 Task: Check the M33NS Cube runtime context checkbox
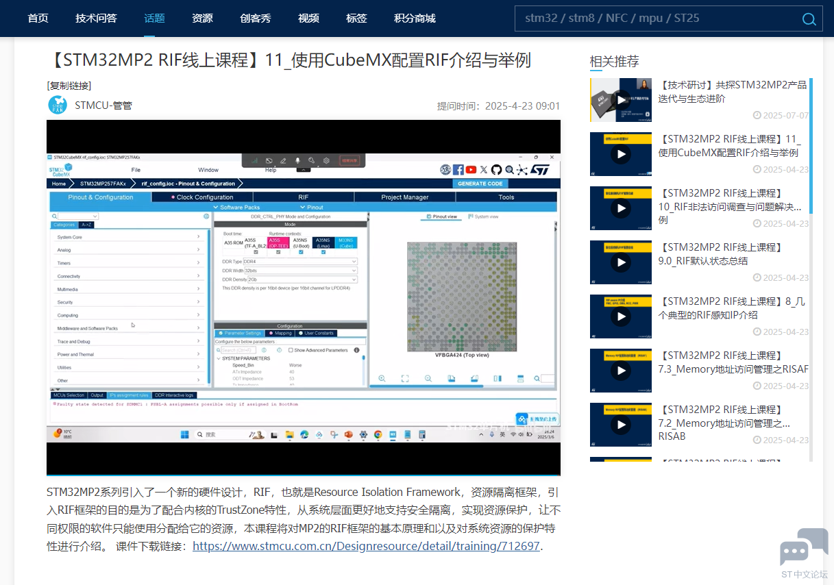pos(346,252)
